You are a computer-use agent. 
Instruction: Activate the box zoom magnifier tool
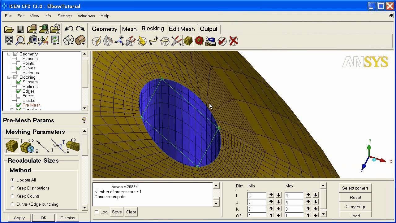[x=20, y=40]
